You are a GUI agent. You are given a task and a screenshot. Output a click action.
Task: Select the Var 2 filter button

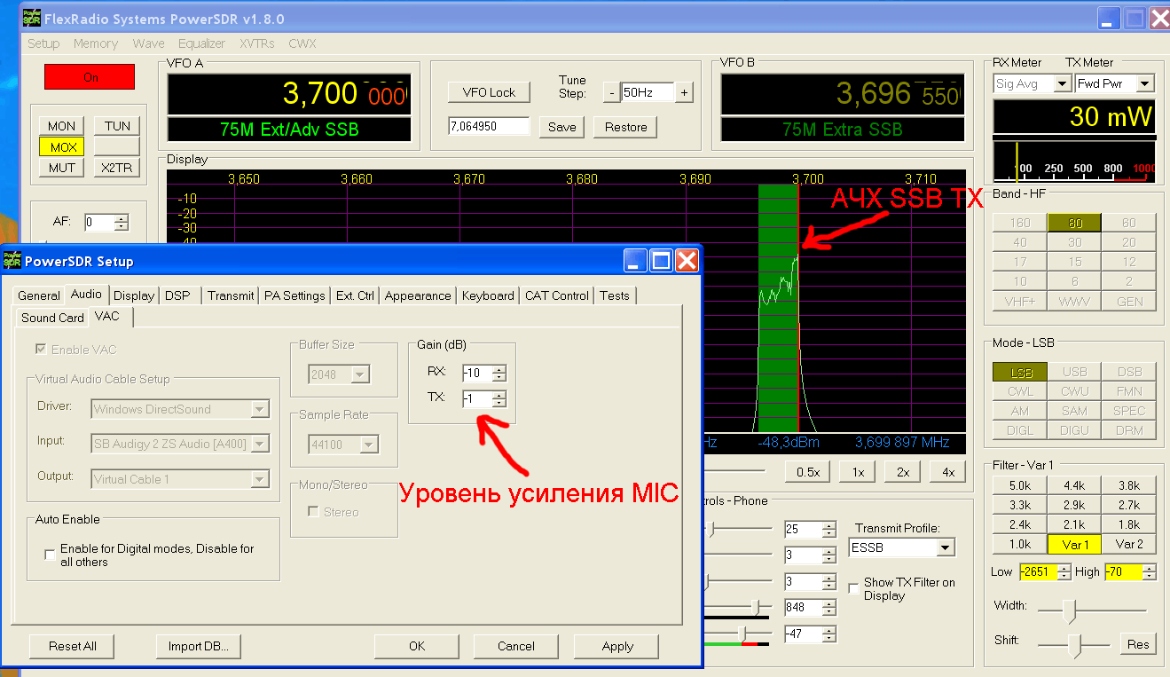point(1128,544)
